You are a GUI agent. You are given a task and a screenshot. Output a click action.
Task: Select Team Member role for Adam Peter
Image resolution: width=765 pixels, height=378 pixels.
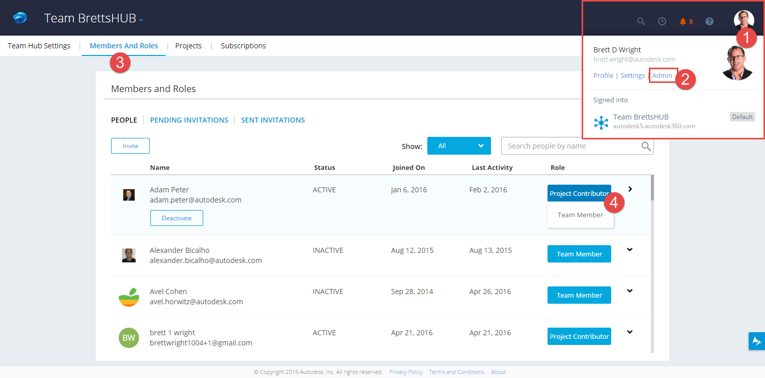point(580,214)
